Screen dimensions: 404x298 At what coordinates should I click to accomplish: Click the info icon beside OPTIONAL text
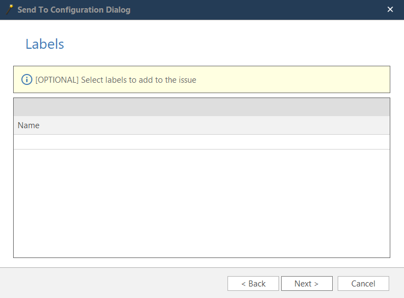[x=27, y=80]
